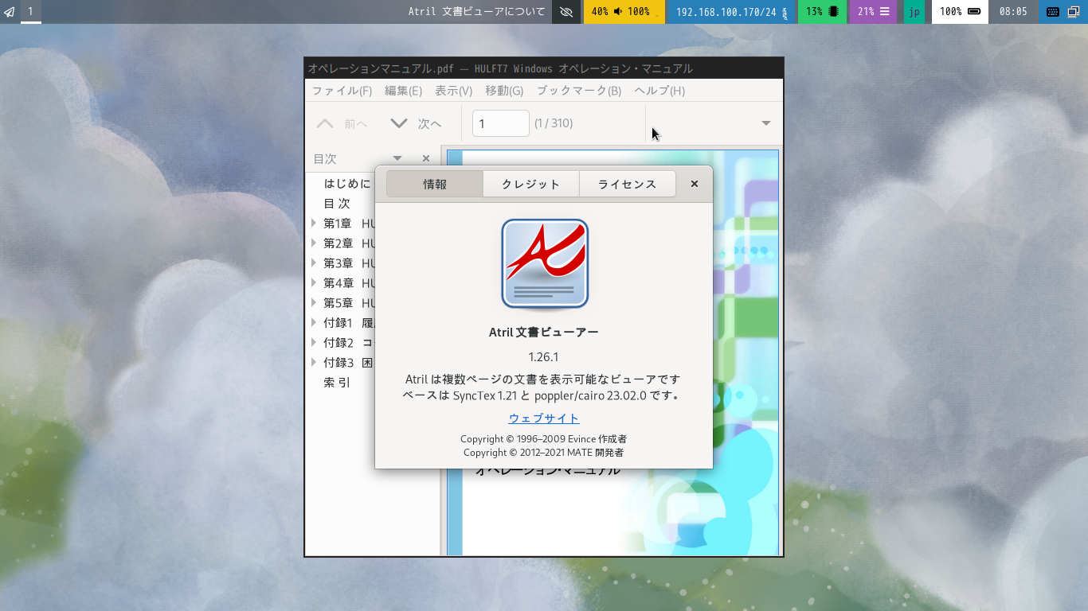Switch to the クレジット tab
Image resolution: width=1088 pixels, height=611 pixels.
531,184
